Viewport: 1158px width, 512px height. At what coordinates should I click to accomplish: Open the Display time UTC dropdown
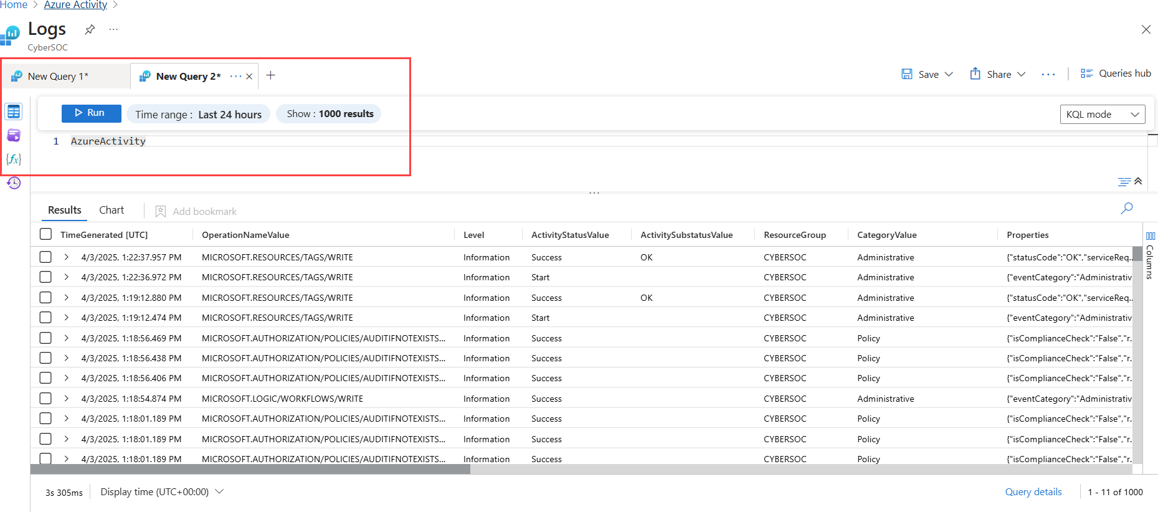pyautogui.click(x=162, y=492)
